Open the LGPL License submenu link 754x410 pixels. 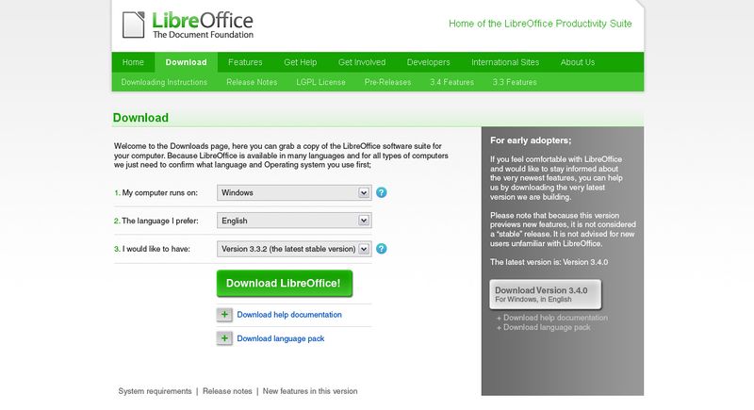coord(320,82)
